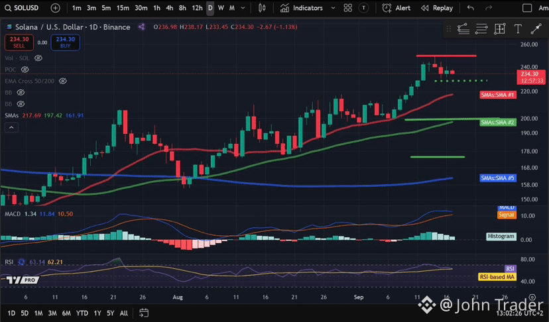
Task: Set date range to 5D
Action: click(x=25, y=313)
